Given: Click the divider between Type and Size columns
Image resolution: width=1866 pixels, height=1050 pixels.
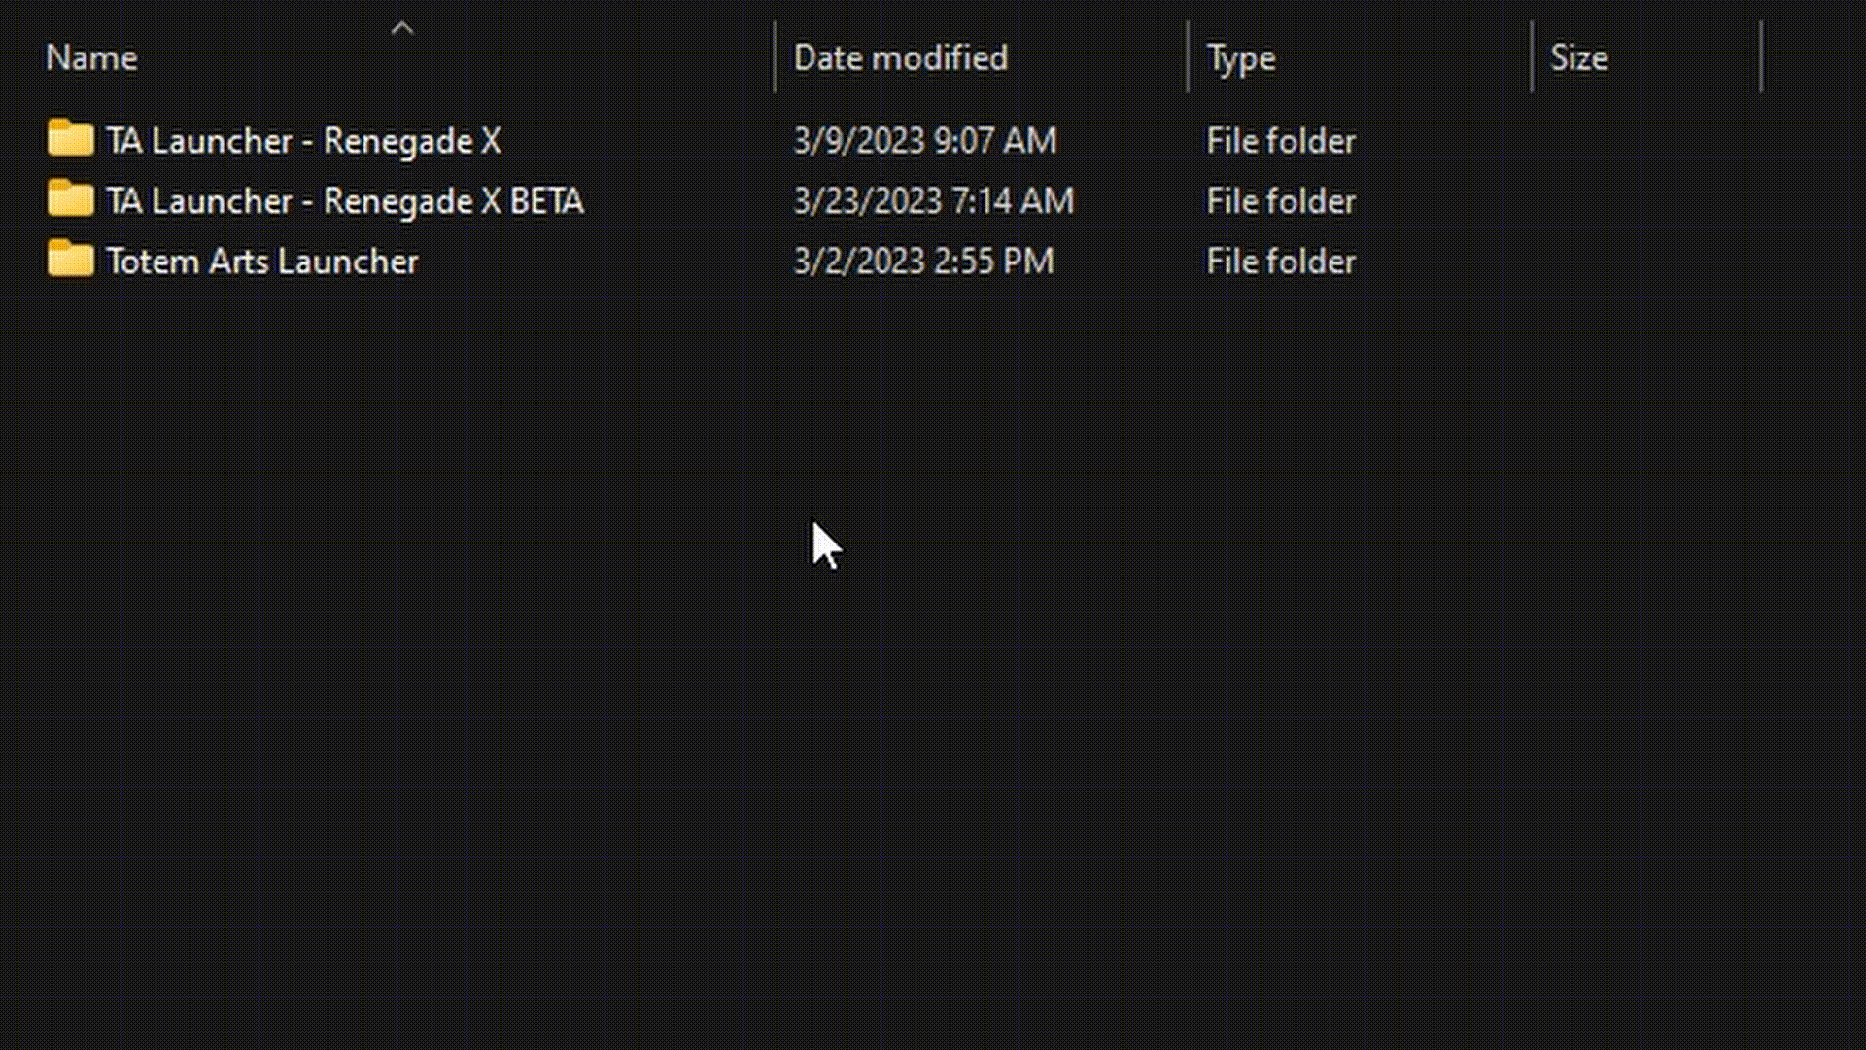Looking at the screenshot, I should pyautogui.click(x=1532, y=57).
